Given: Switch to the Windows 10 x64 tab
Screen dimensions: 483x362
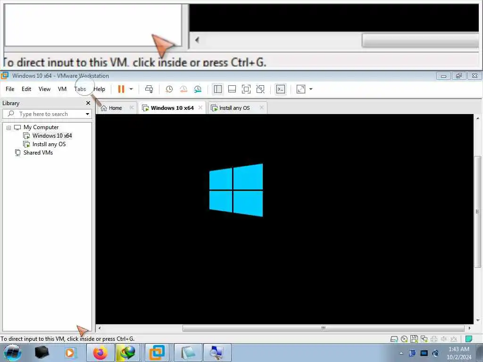Looking at the screenshot, I should point(172,108).
